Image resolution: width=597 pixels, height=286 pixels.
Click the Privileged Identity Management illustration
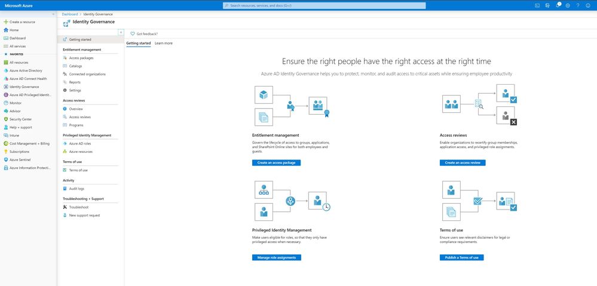click(292, 201)
